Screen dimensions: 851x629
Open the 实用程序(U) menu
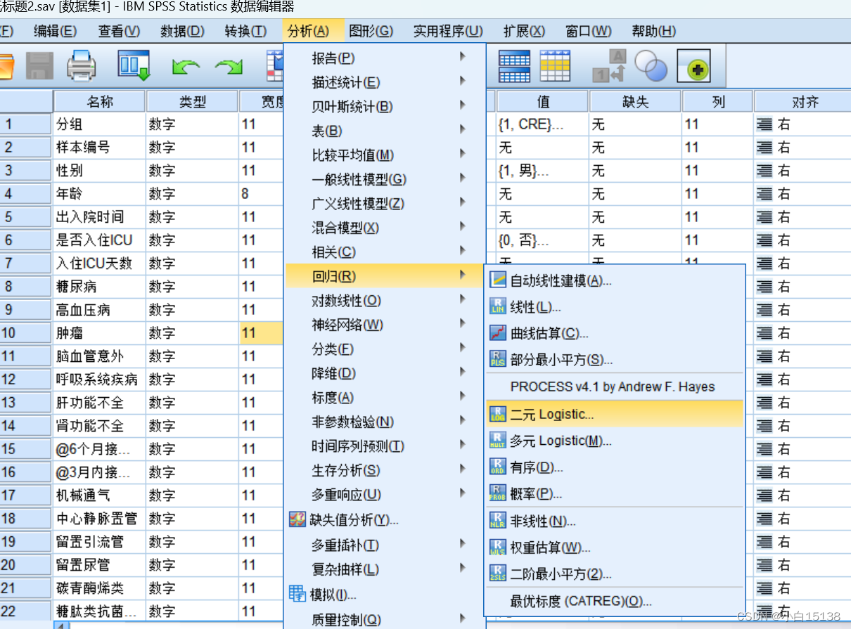[448, 31]
